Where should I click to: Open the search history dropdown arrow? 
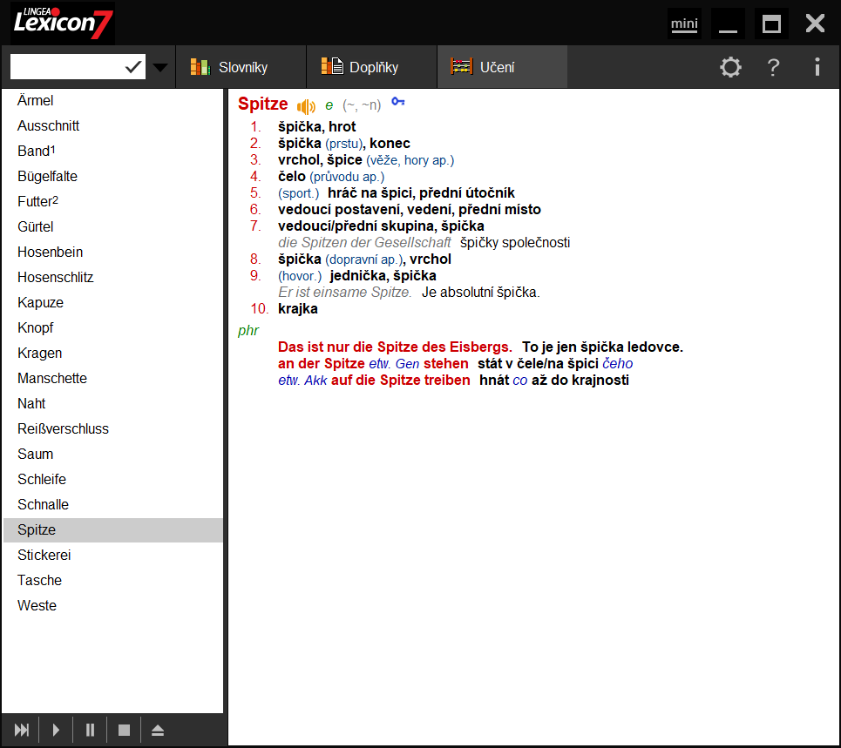[159, 66]
